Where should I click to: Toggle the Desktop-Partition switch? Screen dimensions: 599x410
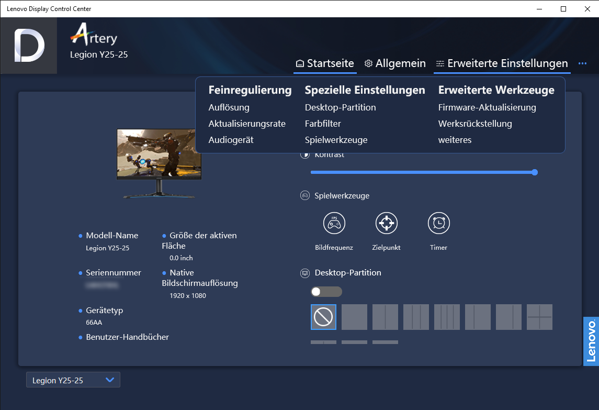pyautogui.click(x=326, y=292)
